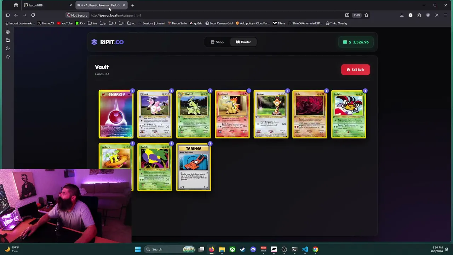Open Visual Studio Code from the taskbar
The height and width of the screenshot is (255, 453).
coord(305,249)
